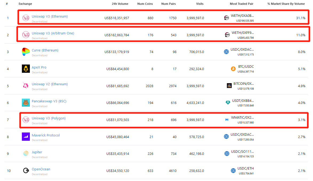Sort by % Market Share By Volume header

286,4
